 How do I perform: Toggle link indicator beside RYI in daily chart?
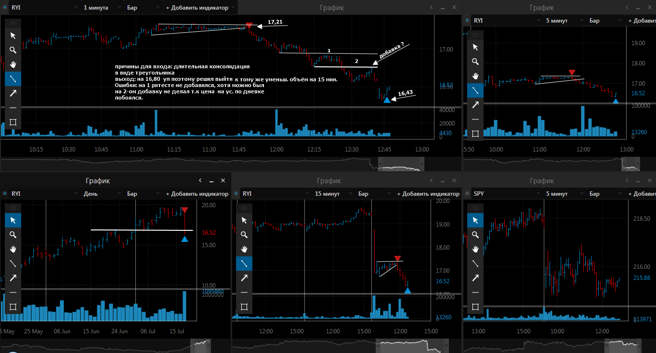pyautogui.click(x=5, y=193)
